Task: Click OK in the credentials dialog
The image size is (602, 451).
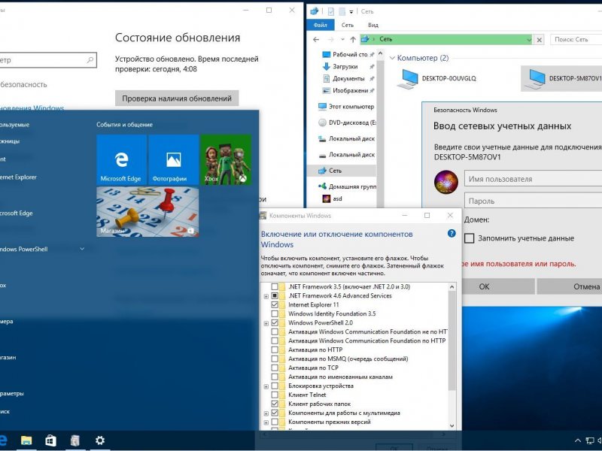Action: tap(484, 286)
